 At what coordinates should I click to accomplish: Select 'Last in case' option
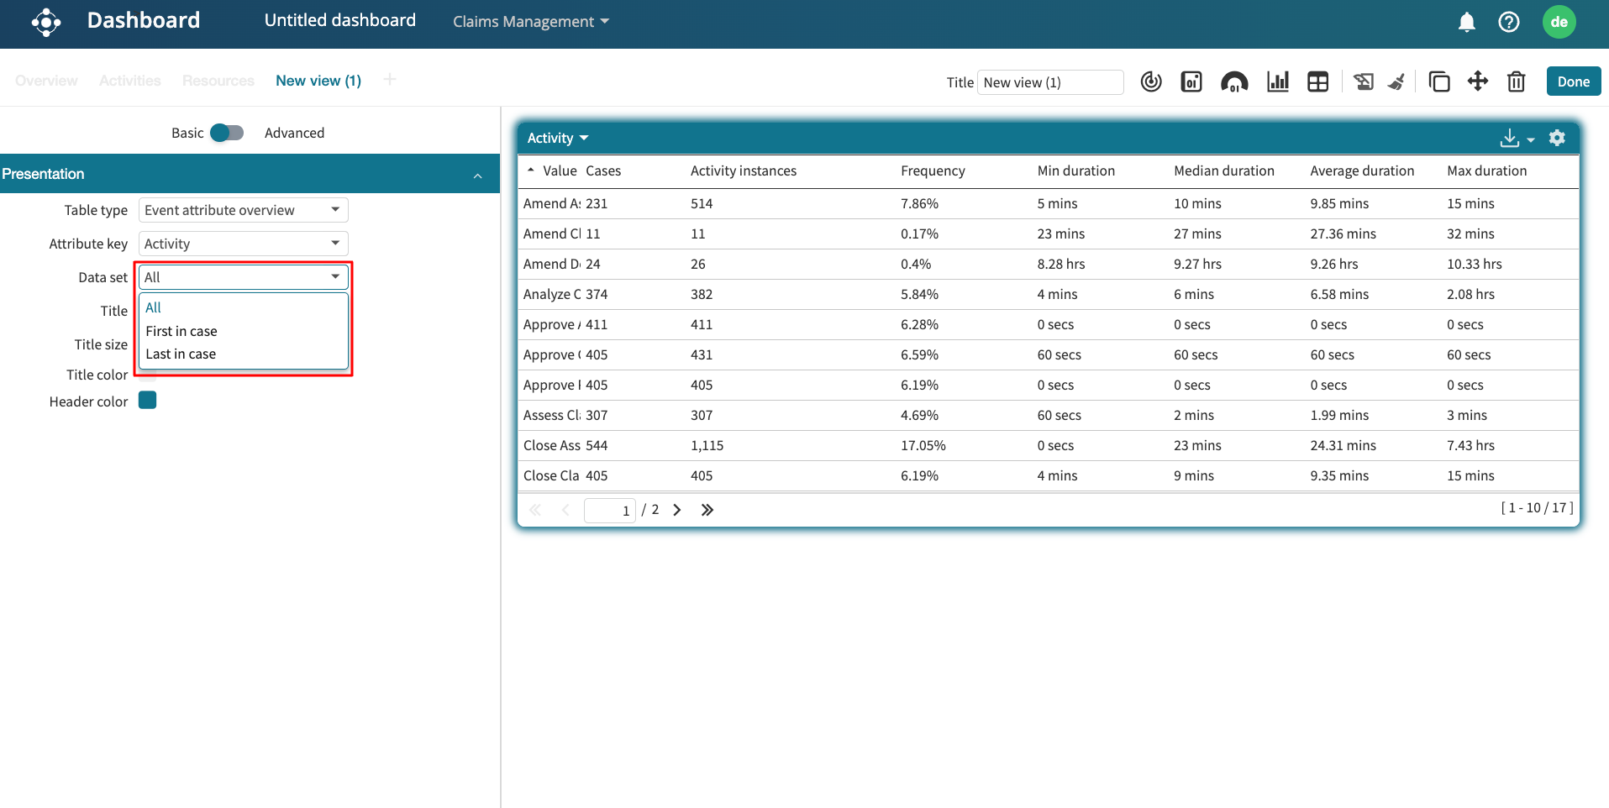181,354
